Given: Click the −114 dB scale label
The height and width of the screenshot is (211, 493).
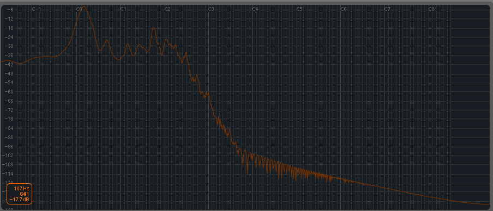Looking at the screenshot, I should click(x=8, y=174).
